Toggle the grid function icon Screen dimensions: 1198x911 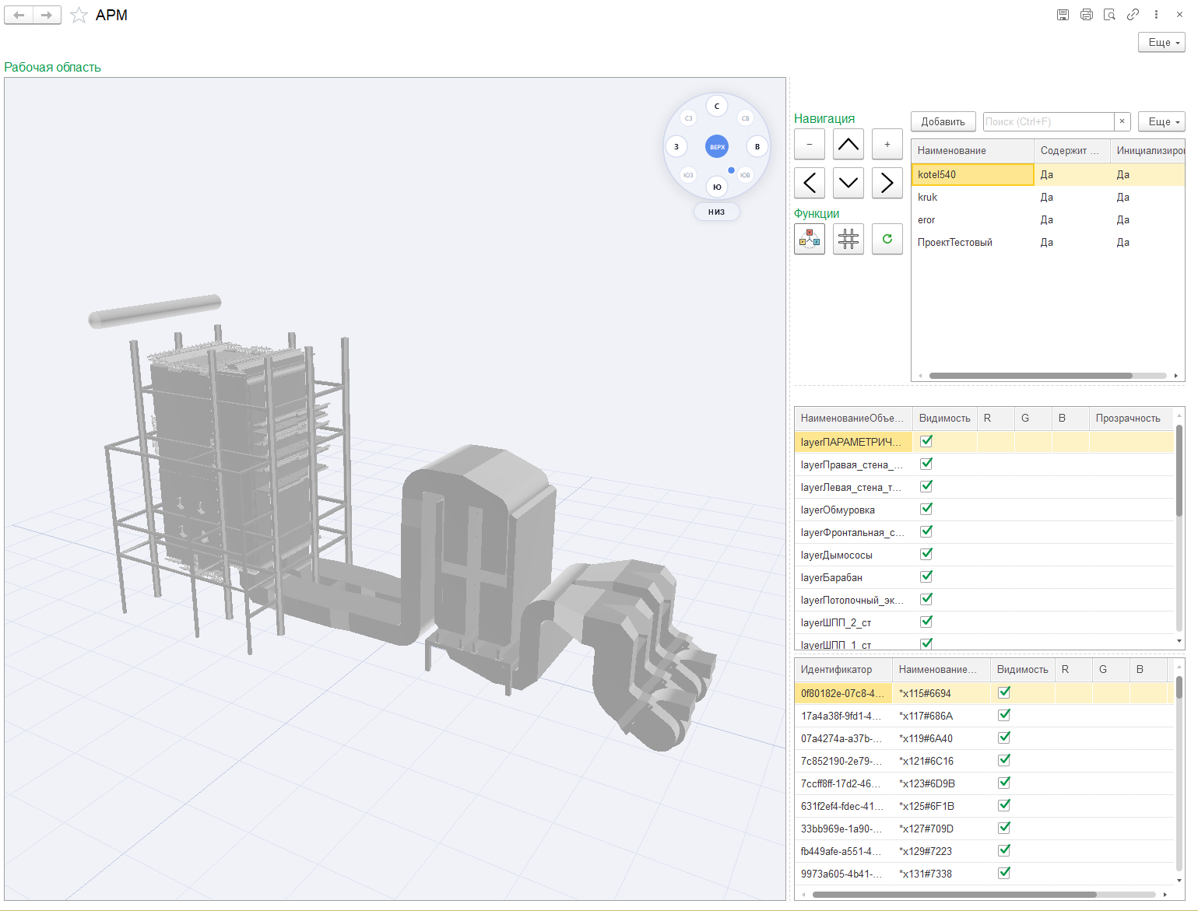pyautogui.click(x=848, y=239)
